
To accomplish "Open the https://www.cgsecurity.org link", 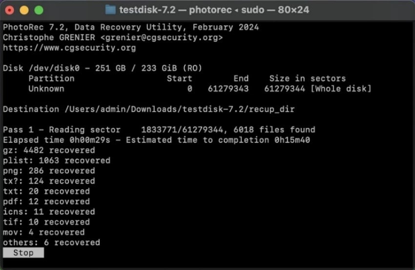I will [x=69, y=48].
